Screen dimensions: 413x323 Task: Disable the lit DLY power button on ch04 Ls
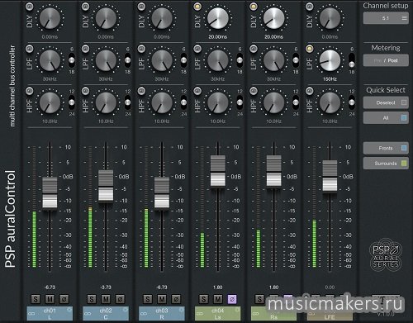click(197, 7)
